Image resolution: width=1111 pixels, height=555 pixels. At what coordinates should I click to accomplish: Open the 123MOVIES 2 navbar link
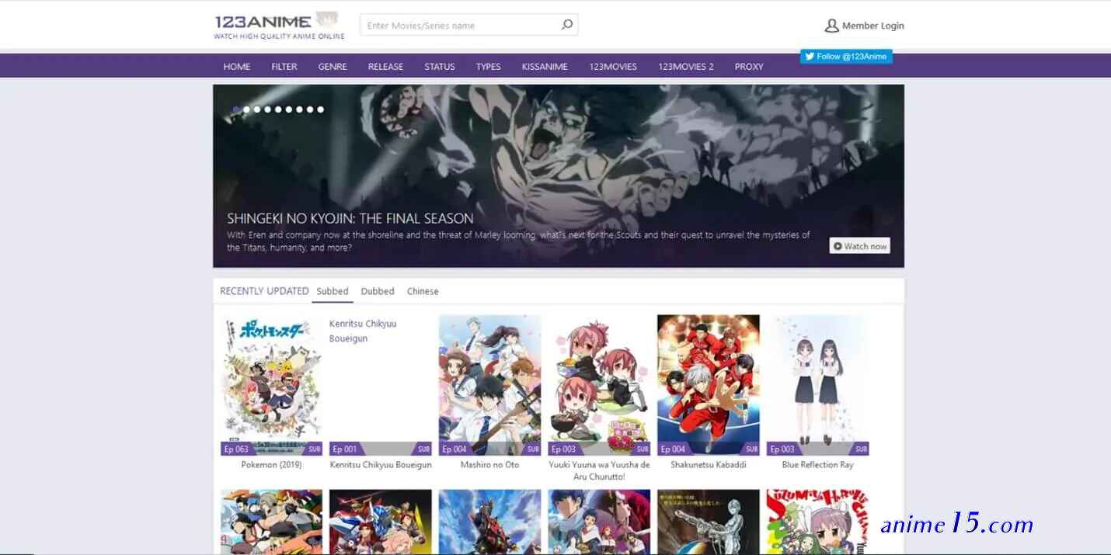686,67
